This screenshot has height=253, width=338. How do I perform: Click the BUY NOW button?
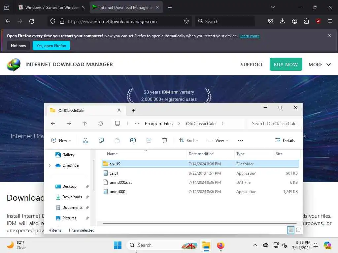click(x=286, y=64)
